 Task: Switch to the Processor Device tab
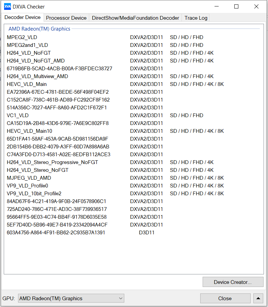[x=66, y=18]
